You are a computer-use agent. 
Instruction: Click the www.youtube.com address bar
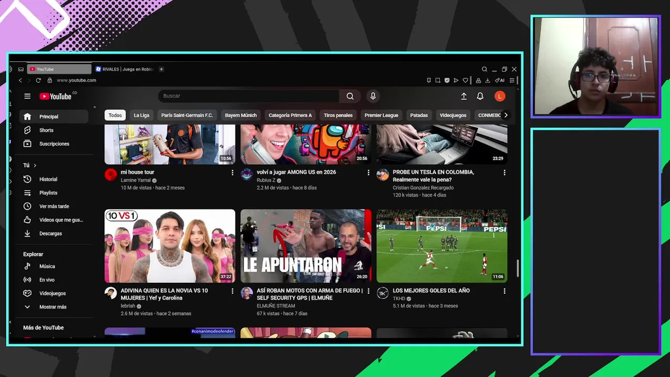pyautogui.click(x=76, y=81)
